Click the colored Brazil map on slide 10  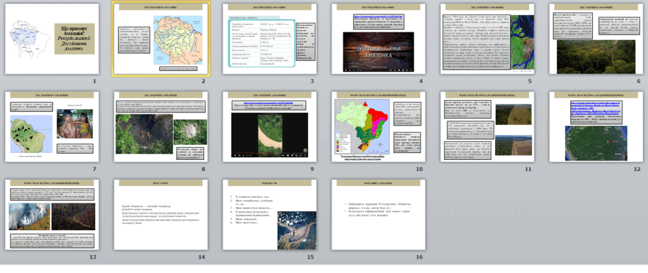(x=362, y=126)
